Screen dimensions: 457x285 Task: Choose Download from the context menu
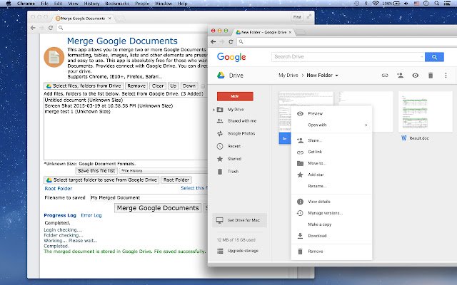(331, 236)
